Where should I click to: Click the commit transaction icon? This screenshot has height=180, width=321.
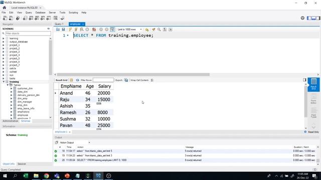[x=101, y=29]
